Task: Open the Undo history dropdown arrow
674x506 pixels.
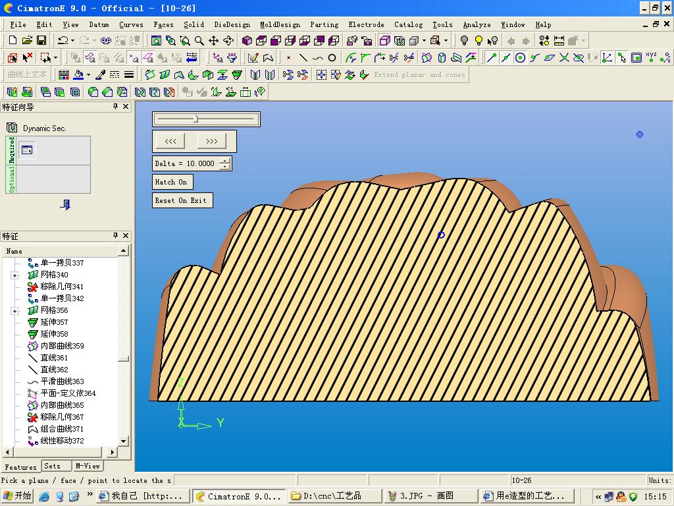Action: 72,40
